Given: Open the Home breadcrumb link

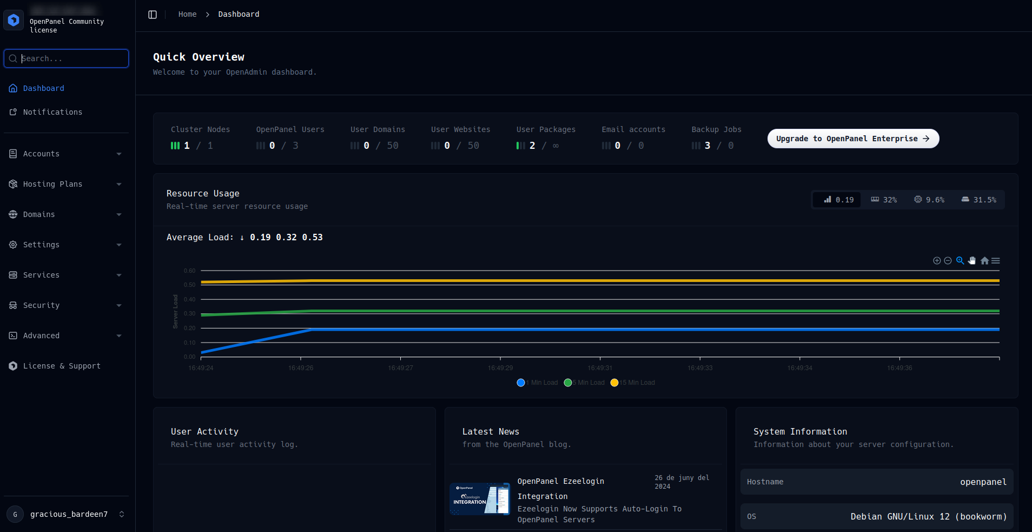Looking at the screenshot, I should point(187,15).
